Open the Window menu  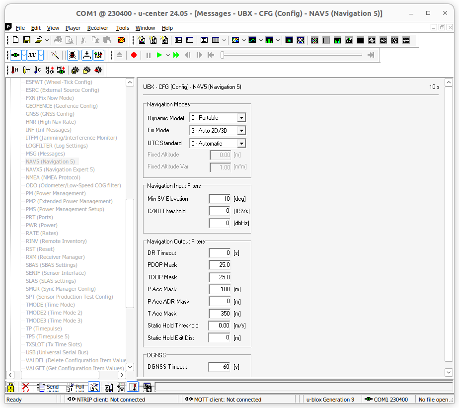(145, 28)
